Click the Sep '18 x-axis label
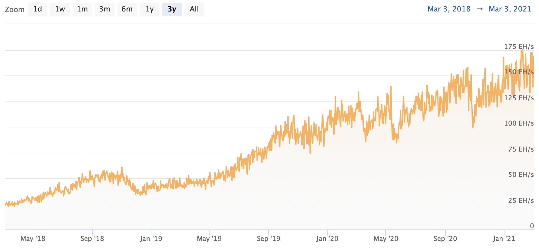This screenshot has height=250, width=539. (92, 239)
